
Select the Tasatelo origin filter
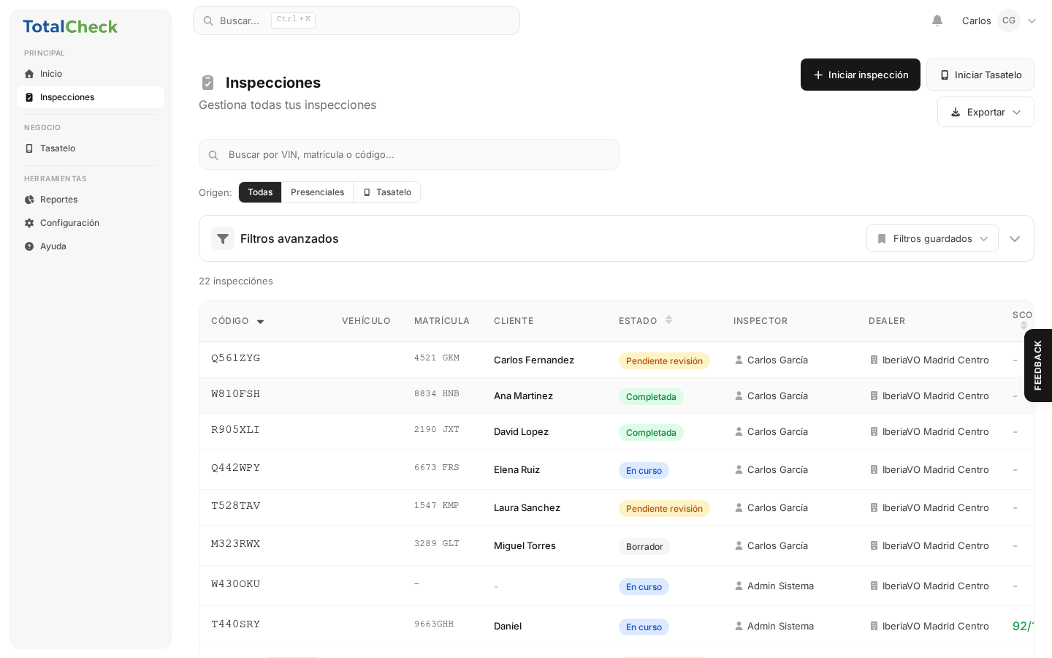point(387,192)
